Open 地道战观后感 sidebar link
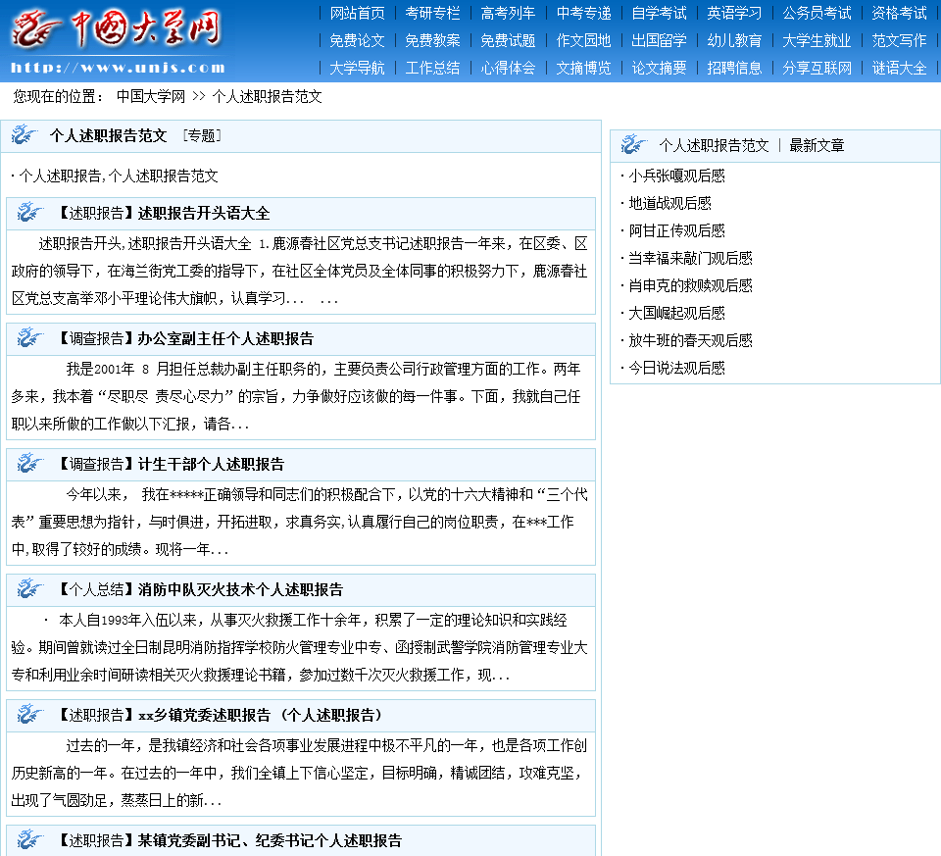This screenshot has height=856, width=941. pos(669,204)
